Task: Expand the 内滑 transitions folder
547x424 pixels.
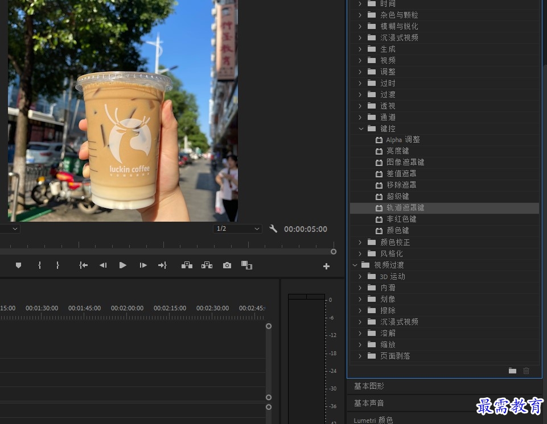Action: click(360, 288)
